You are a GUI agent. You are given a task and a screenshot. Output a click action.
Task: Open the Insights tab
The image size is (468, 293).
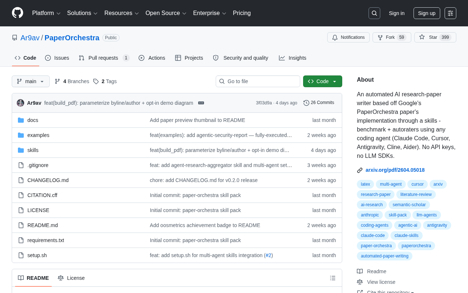pyautogui.click(x=292, y=58)
